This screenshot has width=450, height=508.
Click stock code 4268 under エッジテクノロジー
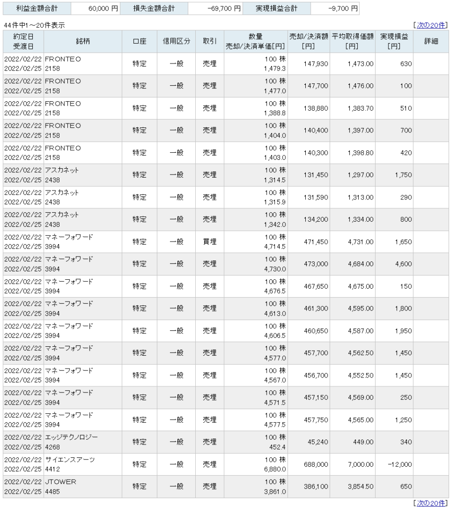tap(53, 447)
